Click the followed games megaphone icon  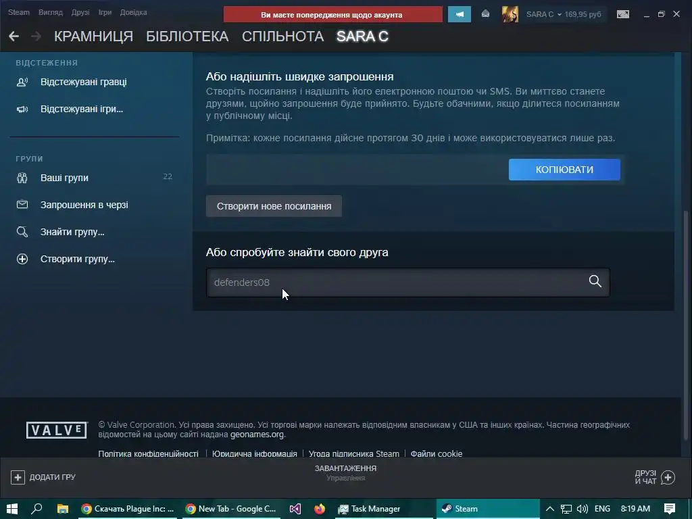pyautogui.click(x=22, y=109)
